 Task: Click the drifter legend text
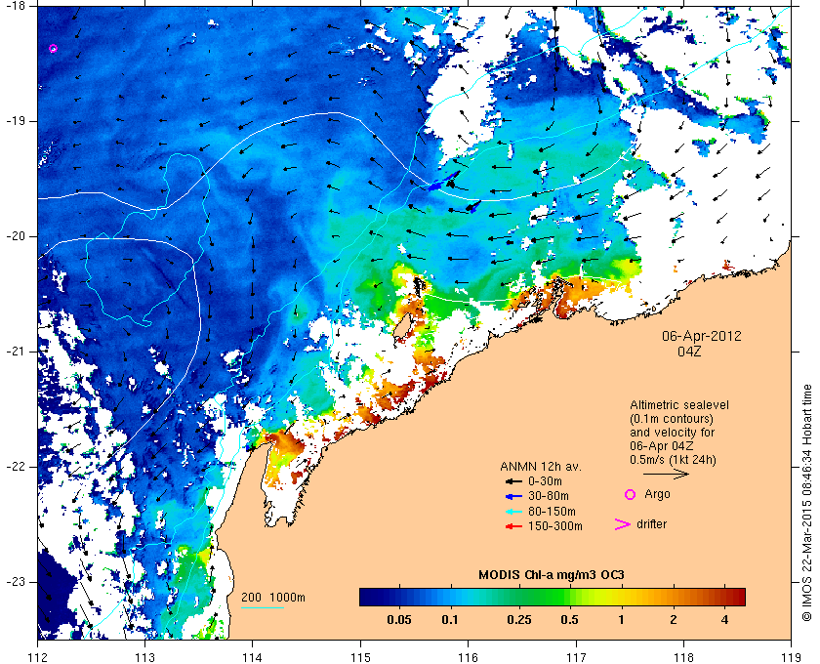tap(652, 524)
